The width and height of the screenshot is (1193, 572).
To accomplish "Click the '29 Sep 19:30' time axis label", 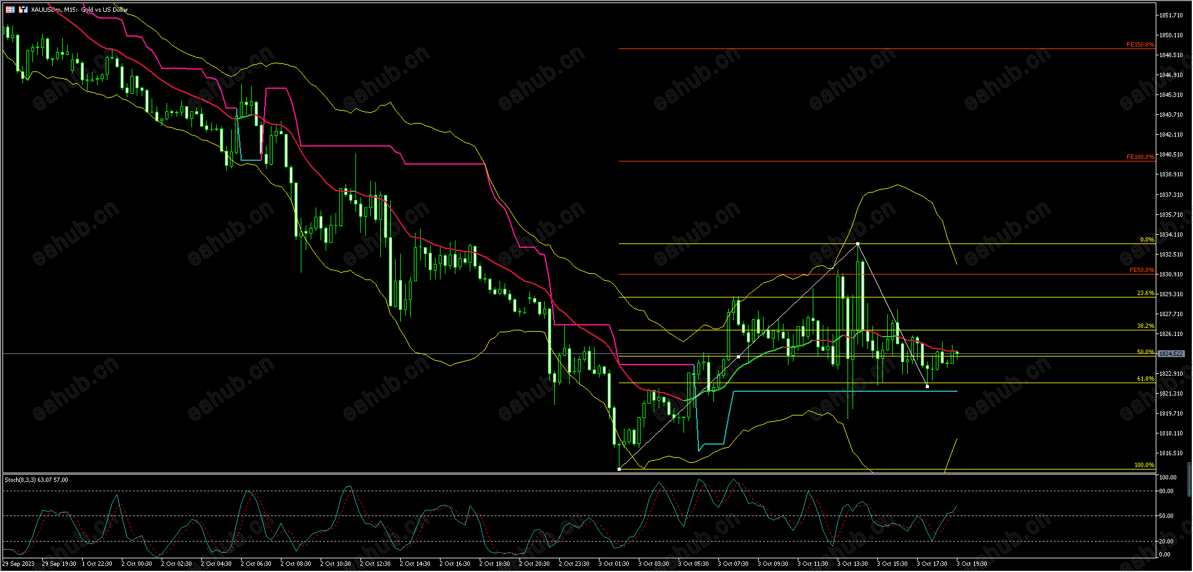I will (59, 564).
